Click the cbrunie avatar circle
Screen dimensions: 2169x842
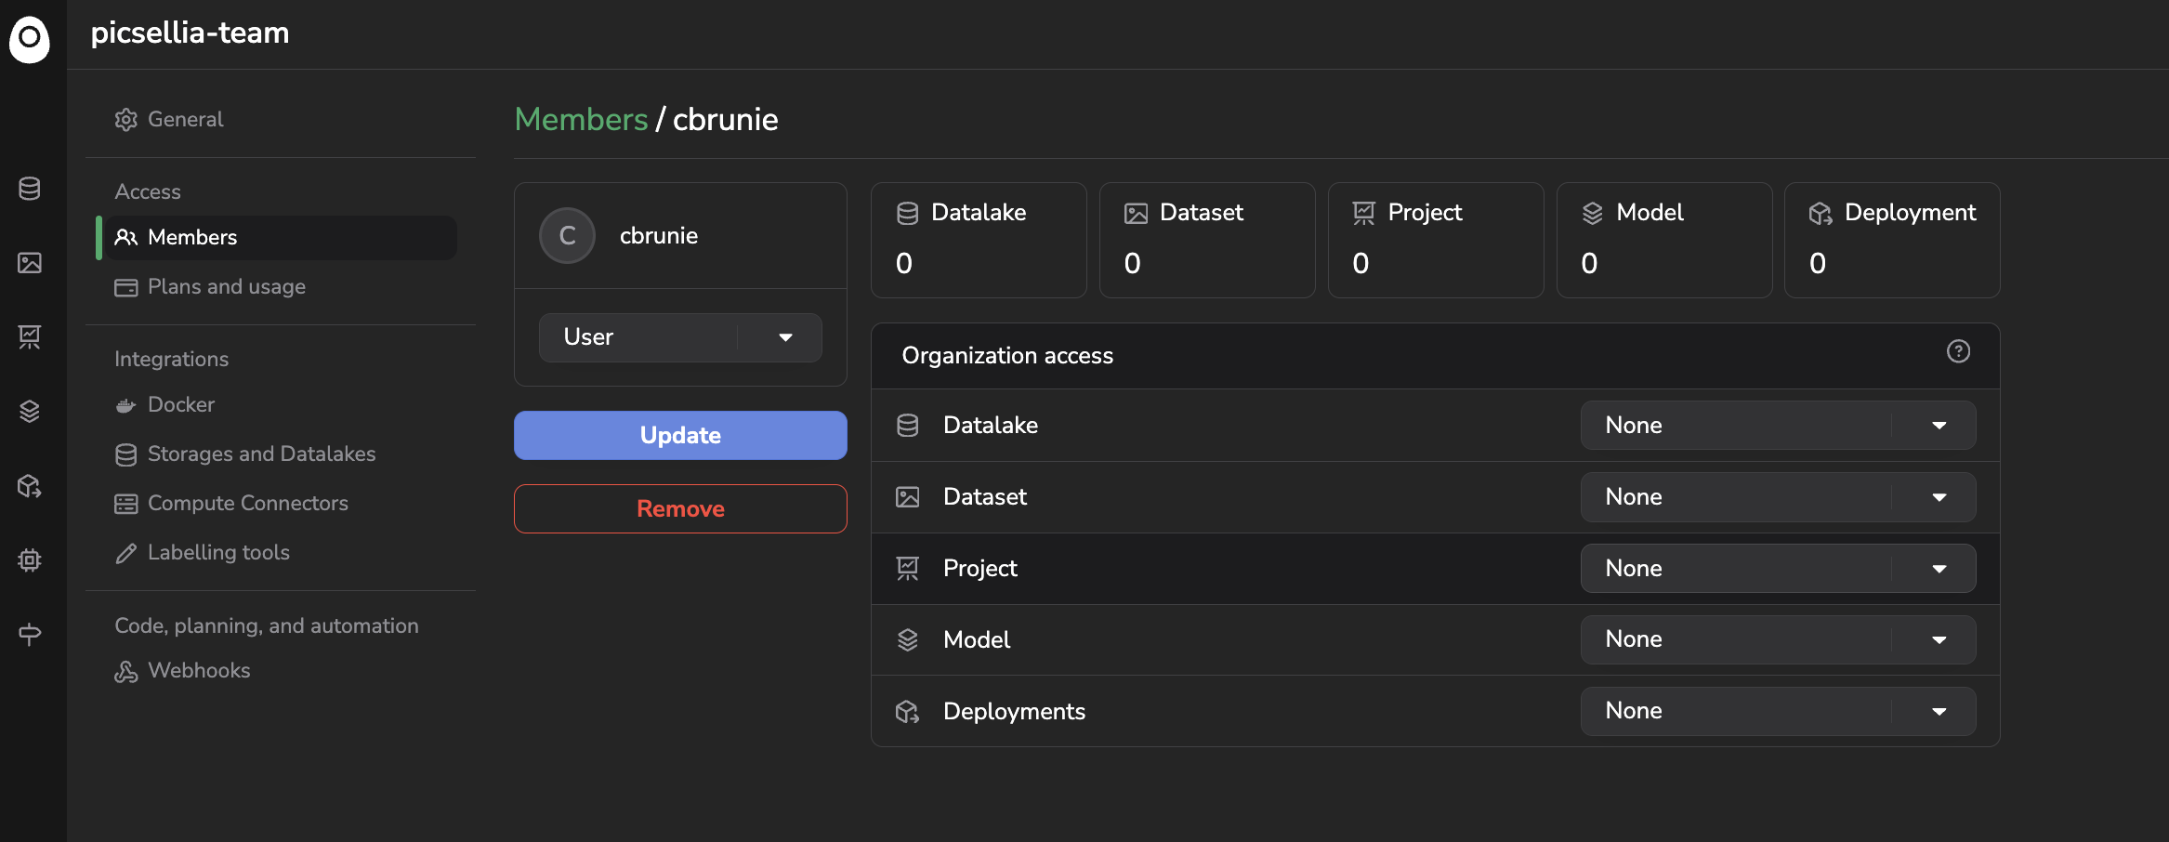pyautogui.click(x=567, y=235)
